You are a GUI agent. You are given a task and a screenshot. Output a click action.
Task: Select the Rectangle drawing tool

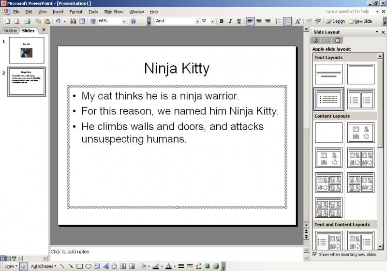pyautogui.click(x=79, y=266)
